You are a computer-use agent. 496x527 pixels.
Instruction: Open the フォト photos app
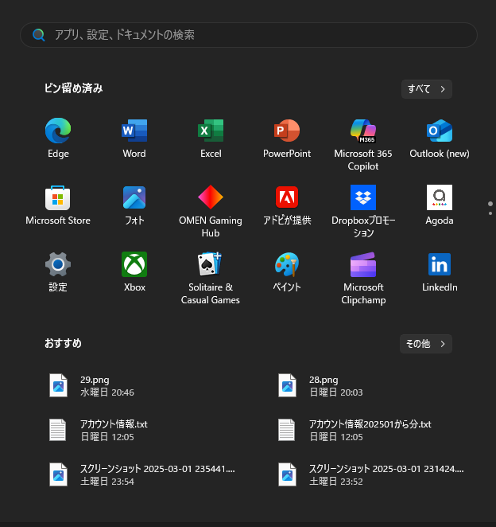[x=134, y=205]
